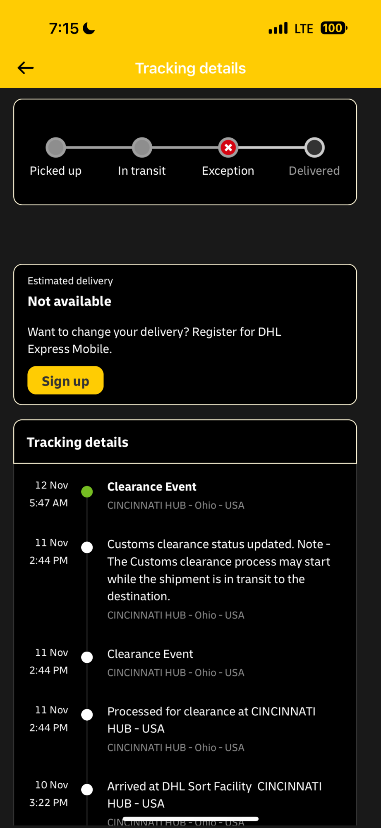The image size is (381, 828).
Task: Open the 12 Nov Clearance Event entry
Action: click(152, 487)
